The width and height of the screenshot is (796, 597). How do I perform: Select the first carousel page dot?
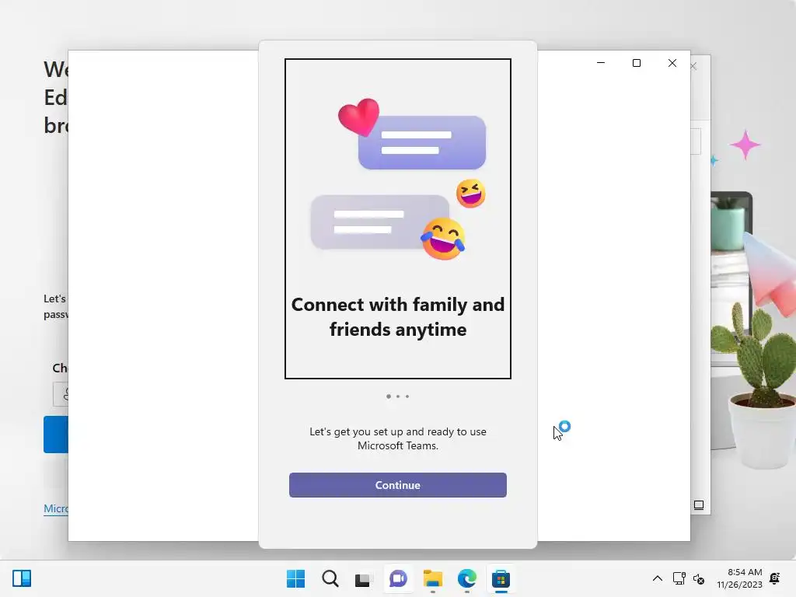click(389, 396)
